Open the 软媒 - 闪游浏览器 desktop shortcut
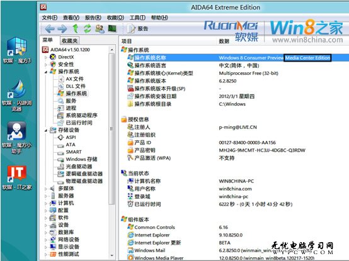The height and width of the screenshot is (261, 349). [x=16, y=96]
